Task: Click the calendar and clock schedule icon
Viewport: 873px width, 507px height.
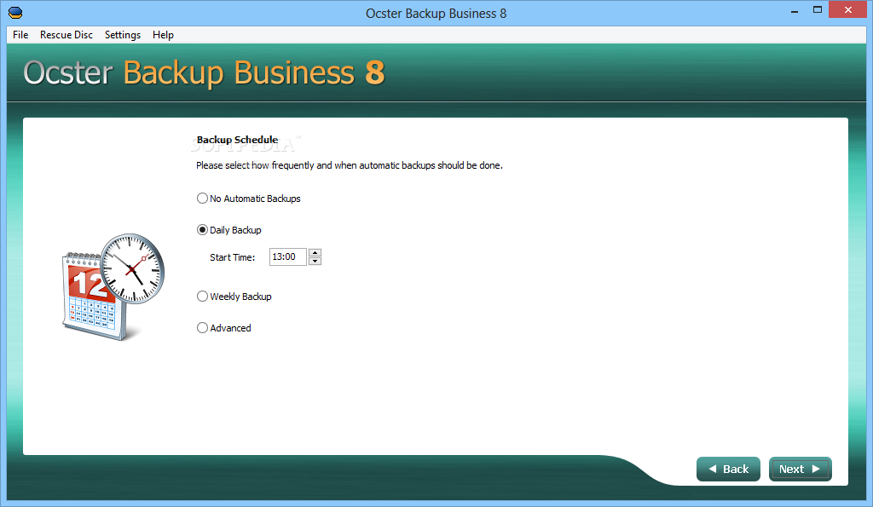Action: coord(113,286)
